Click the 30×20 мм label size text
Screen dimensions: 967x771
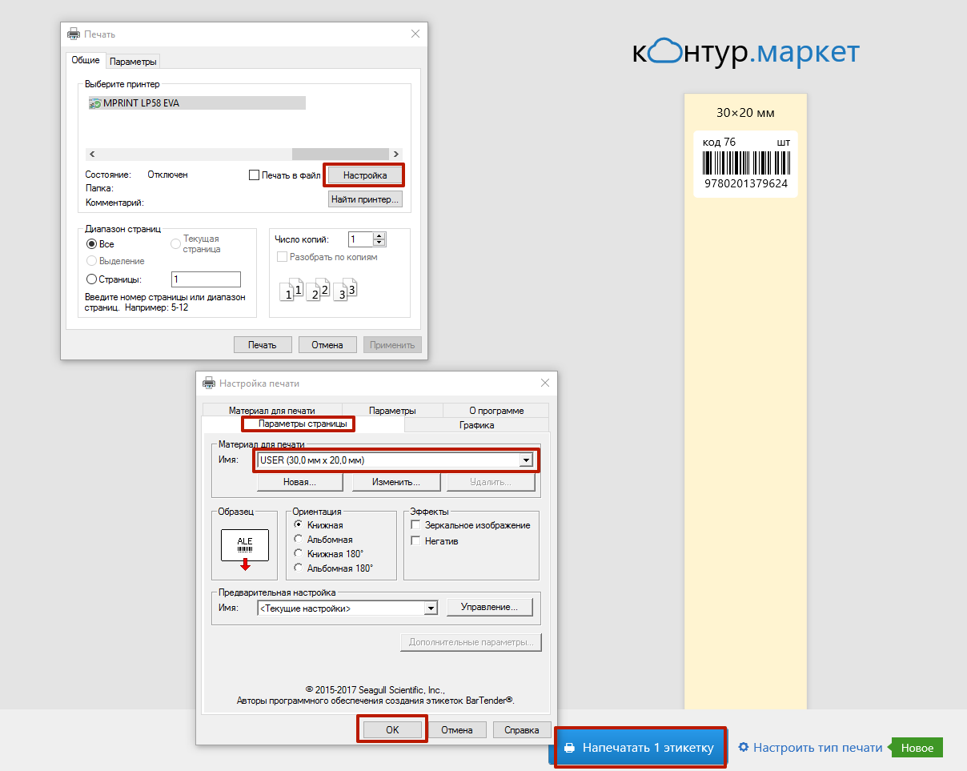745,113
